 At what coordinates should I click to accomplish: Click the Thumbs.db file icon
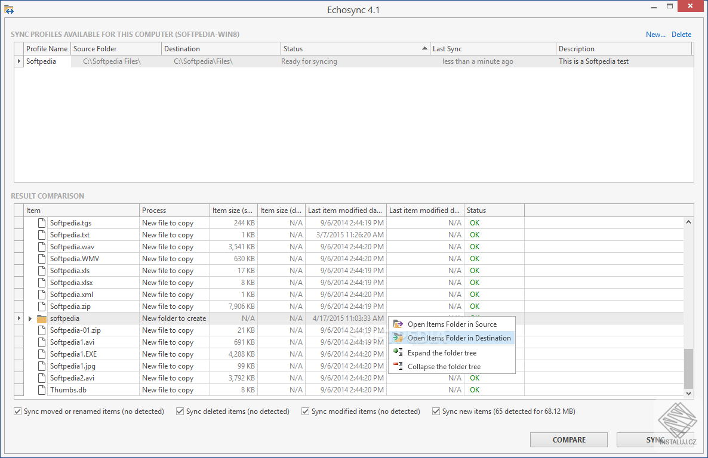[x=42, y=390]
